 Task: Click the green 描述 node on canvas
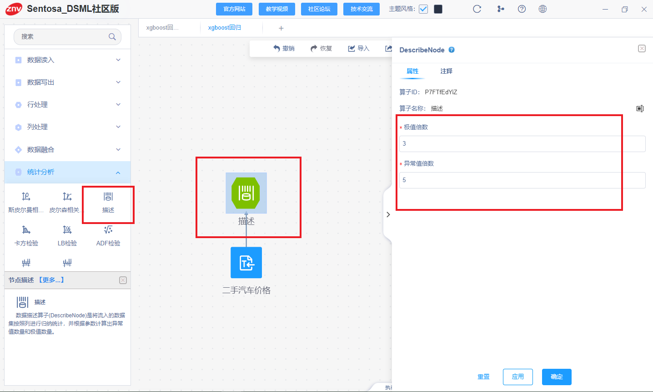click(246, 193)
